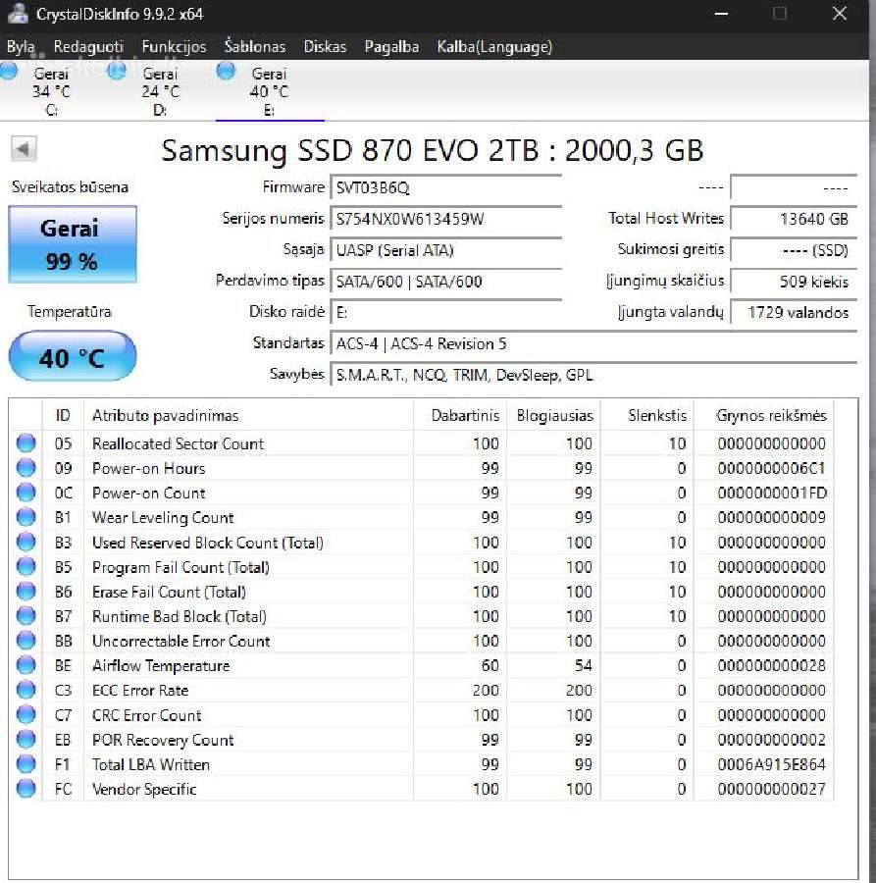This screenshot has width=876, height=883.
Task: Close the CrystalDiskInfo window
Action: [840, 14]
